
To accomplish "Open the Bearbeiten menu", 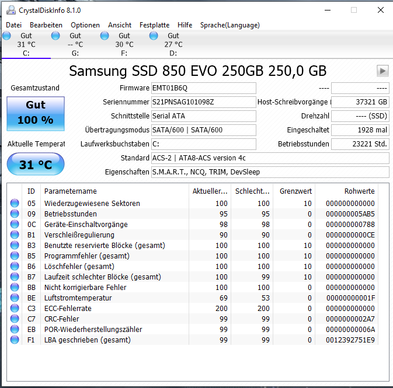I will [46, 25].
